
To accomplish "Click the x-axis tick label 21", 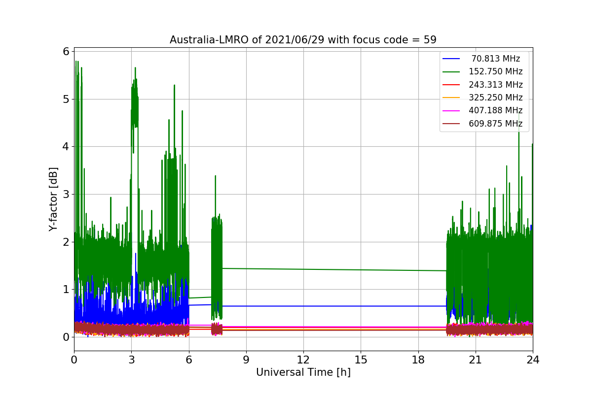I will pyautogui.click(x=475, y=360).
